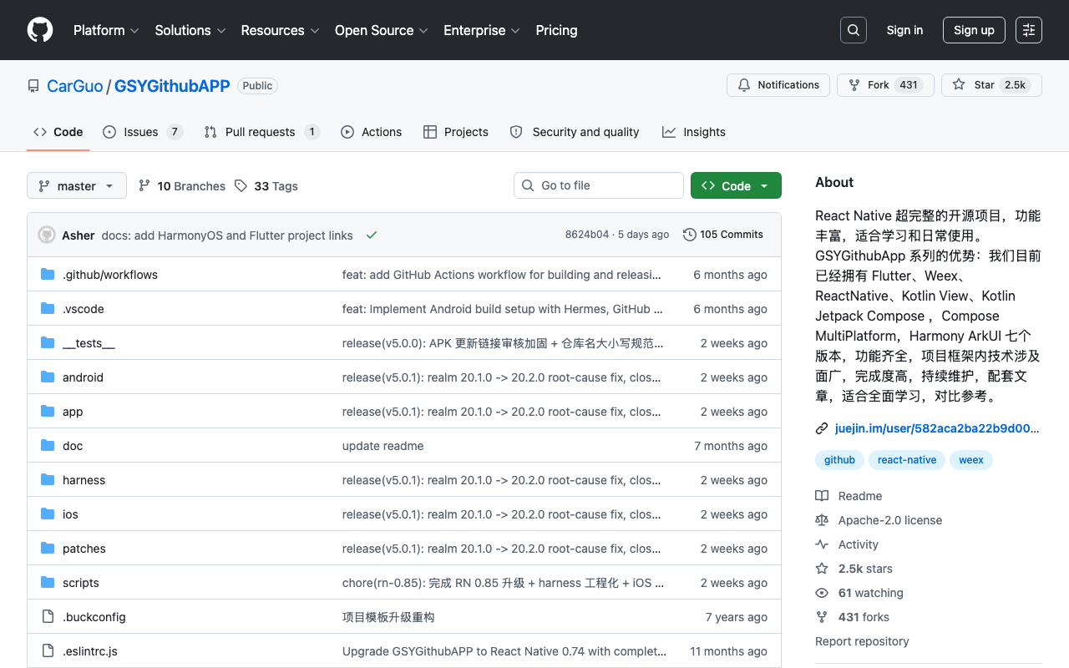1069x668 pixels.
Task: Click the doc folder icon
Action: [x=48, y=446]
